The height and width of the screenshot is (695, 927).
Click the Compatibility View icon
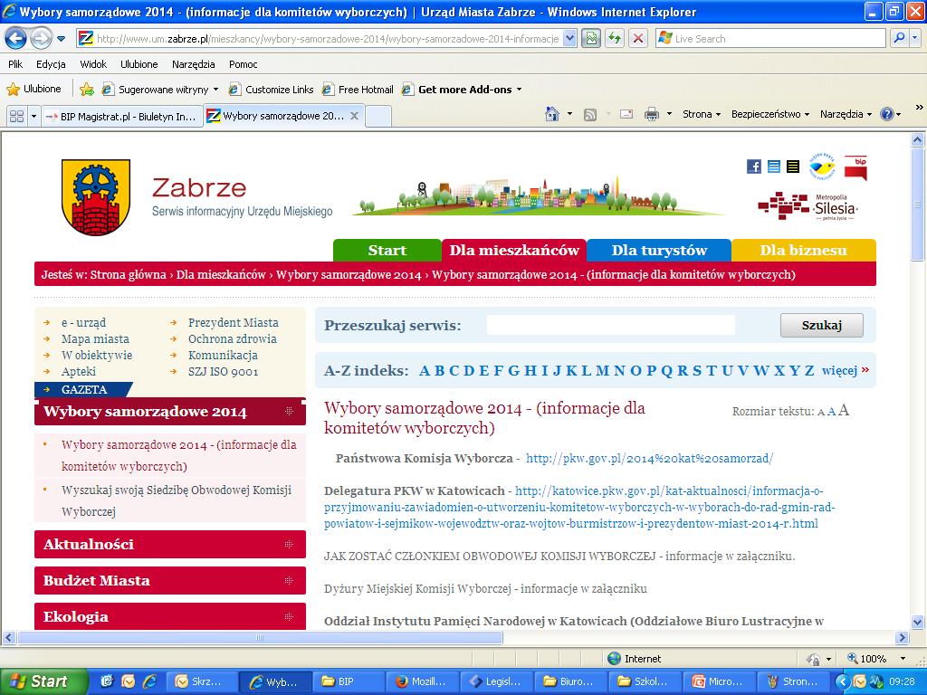[590, 39]
